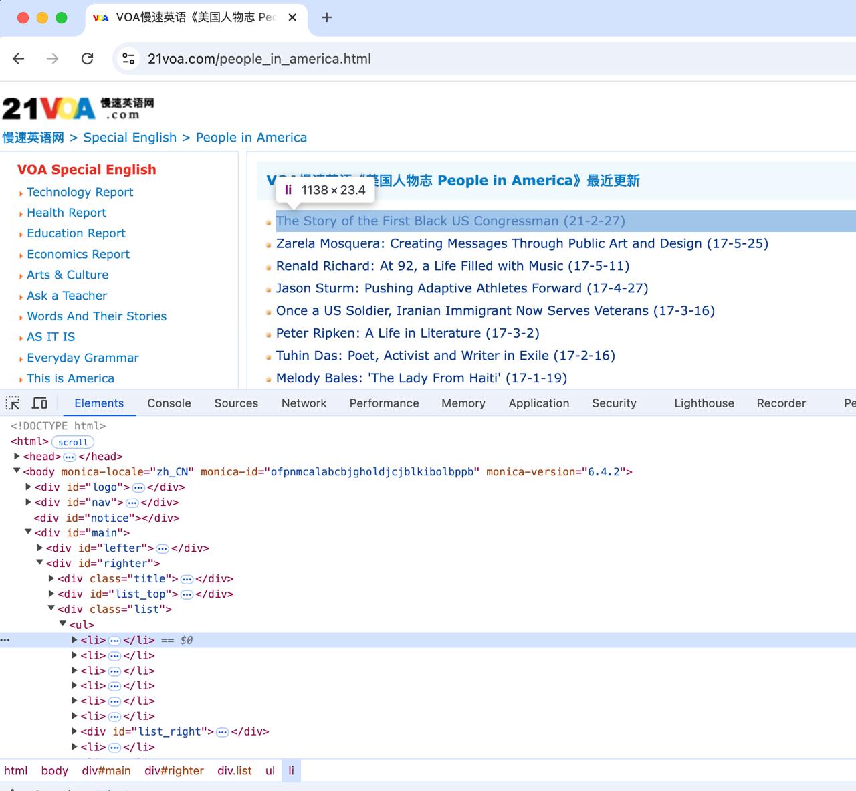Open the Application tab
Viewport: 856px width, 791px height.
pyautogui.click(x=539, y=403)
